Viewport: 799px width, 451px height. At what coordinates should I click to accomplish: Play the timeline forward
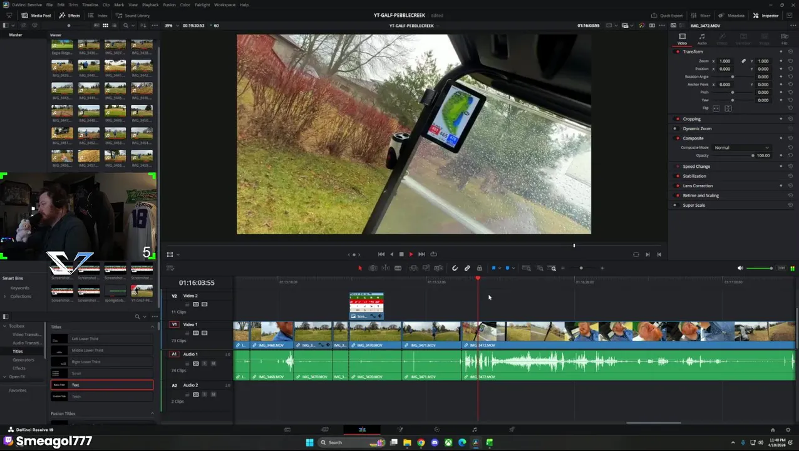pyautogui.click(x=411, y=254)
